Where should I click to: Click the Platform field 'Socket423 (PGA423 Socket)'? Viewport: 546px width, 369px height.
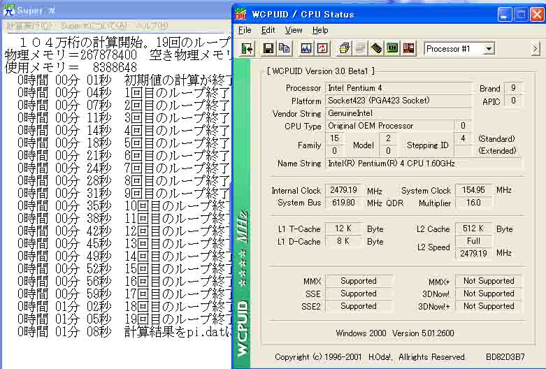(398, 101)
